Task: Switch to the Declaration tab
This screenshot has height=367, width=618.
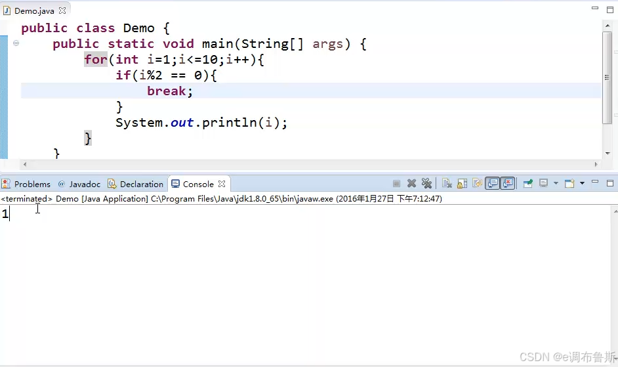Action: click(x=136, y=184)
